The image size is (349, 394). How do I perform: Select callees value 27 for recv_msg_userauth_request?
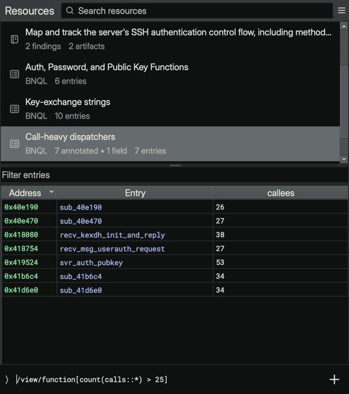point(220,248)
